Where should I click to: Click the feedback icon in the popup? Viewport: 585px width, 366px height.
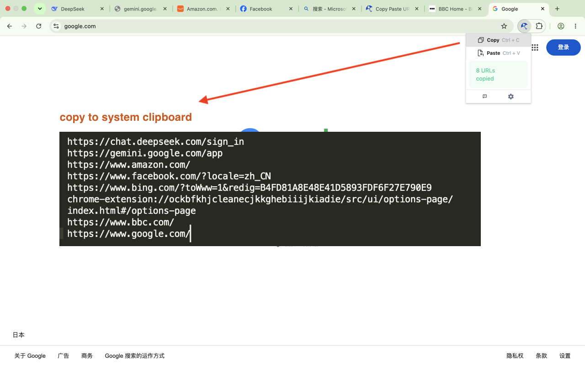tap(485, 97)
